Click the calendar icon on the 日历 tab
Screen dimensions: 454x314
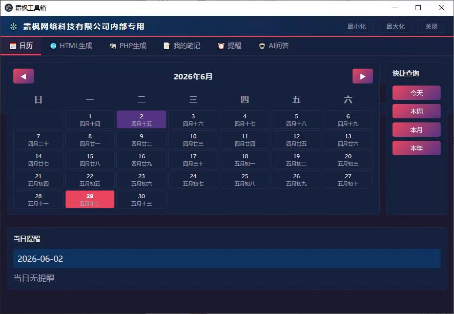[x=13, y=46]
